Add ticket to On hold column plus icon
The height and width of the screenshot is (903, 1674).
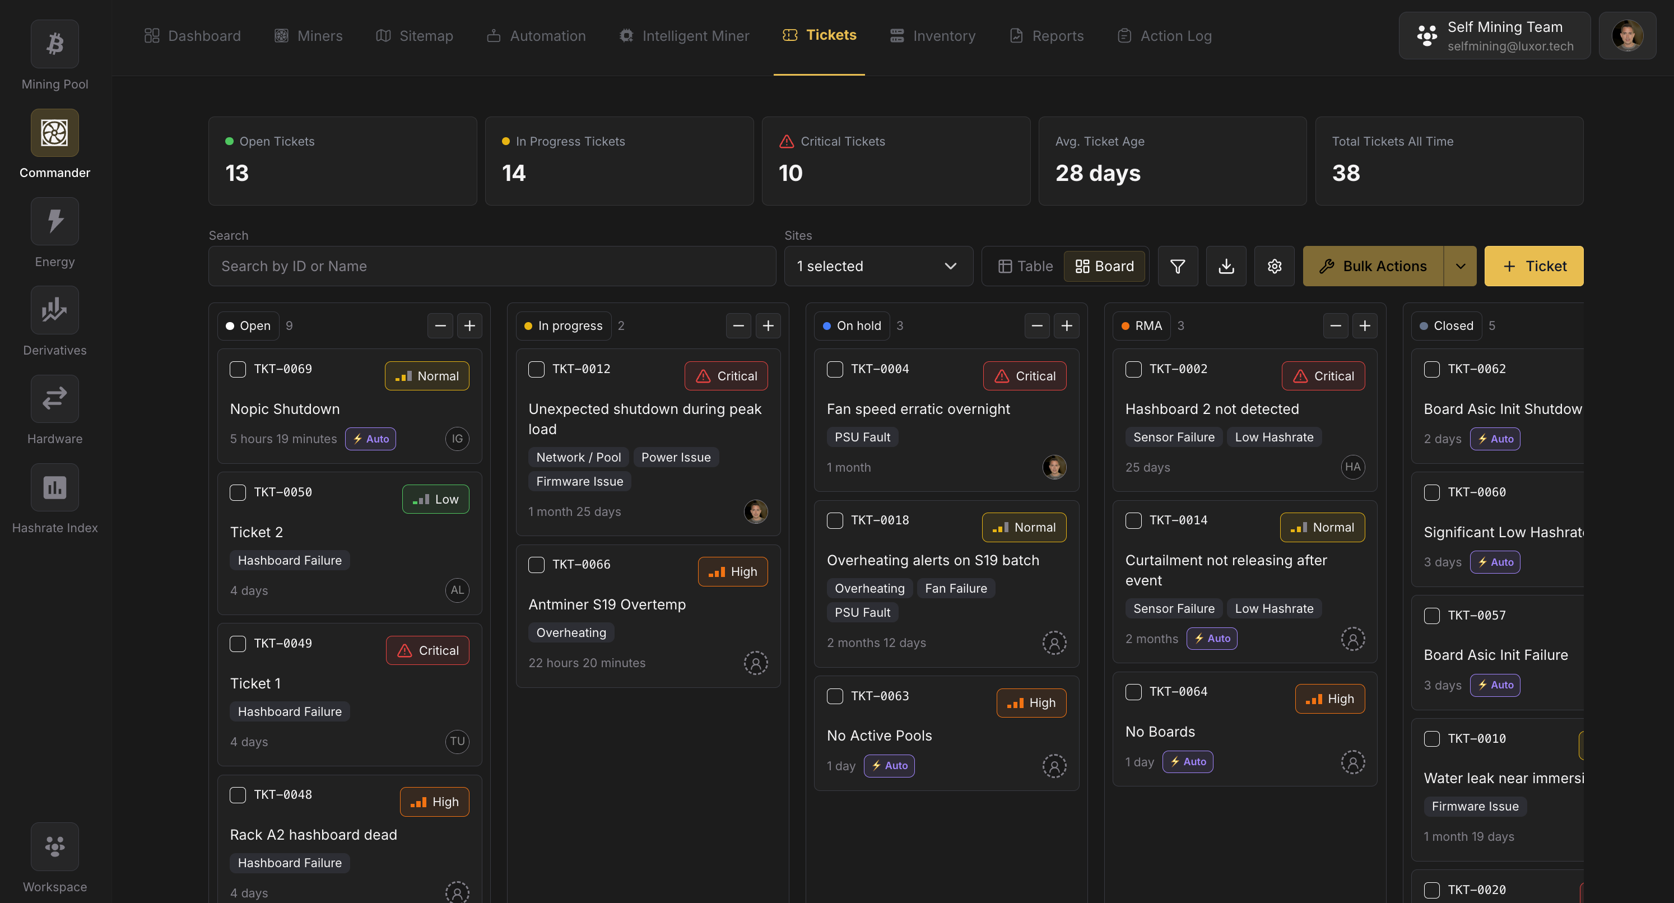[1066, 325]
